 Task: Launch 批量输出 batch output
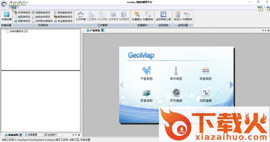[137, 16]
